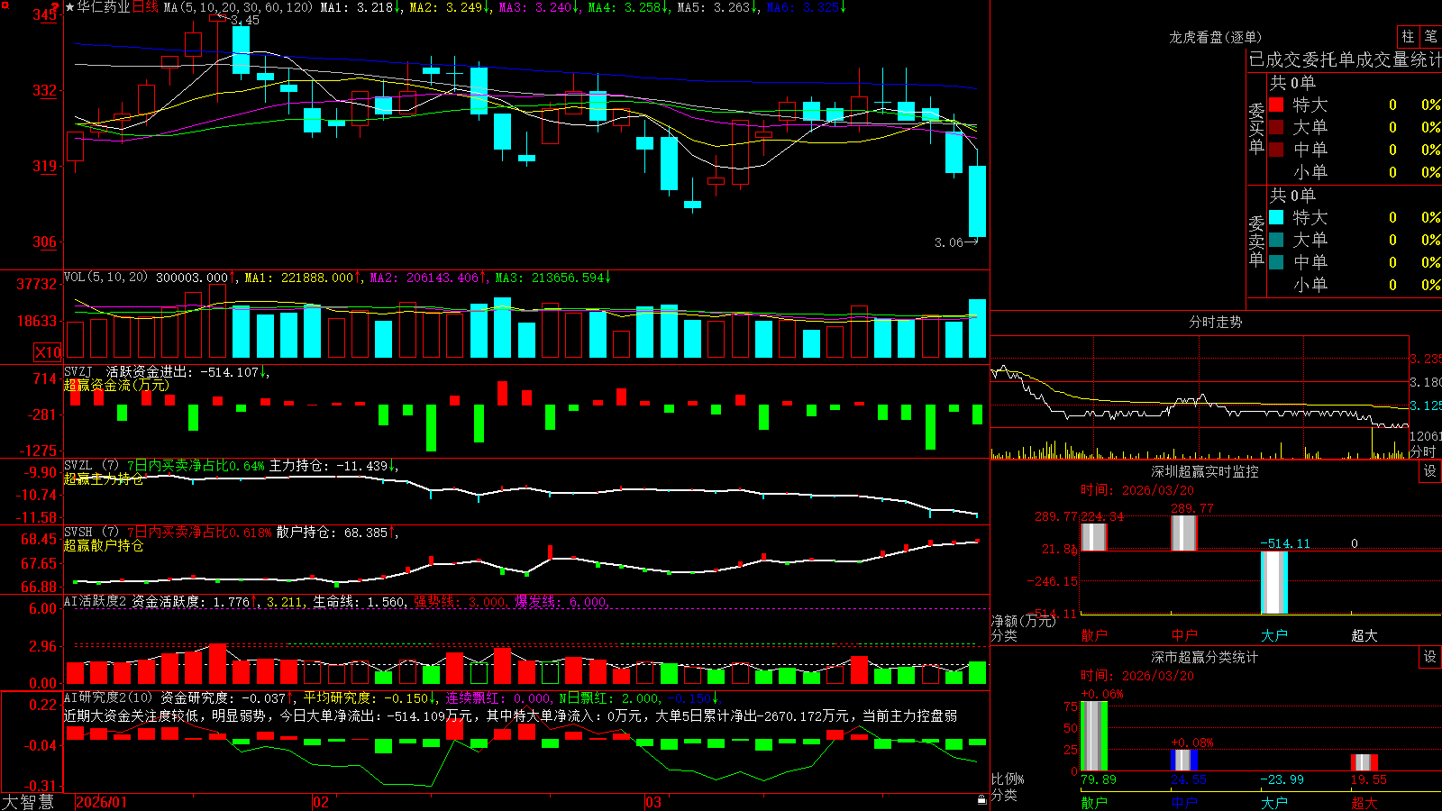Click the 爆发线: 6.000 label

click(x=561, y=602)
